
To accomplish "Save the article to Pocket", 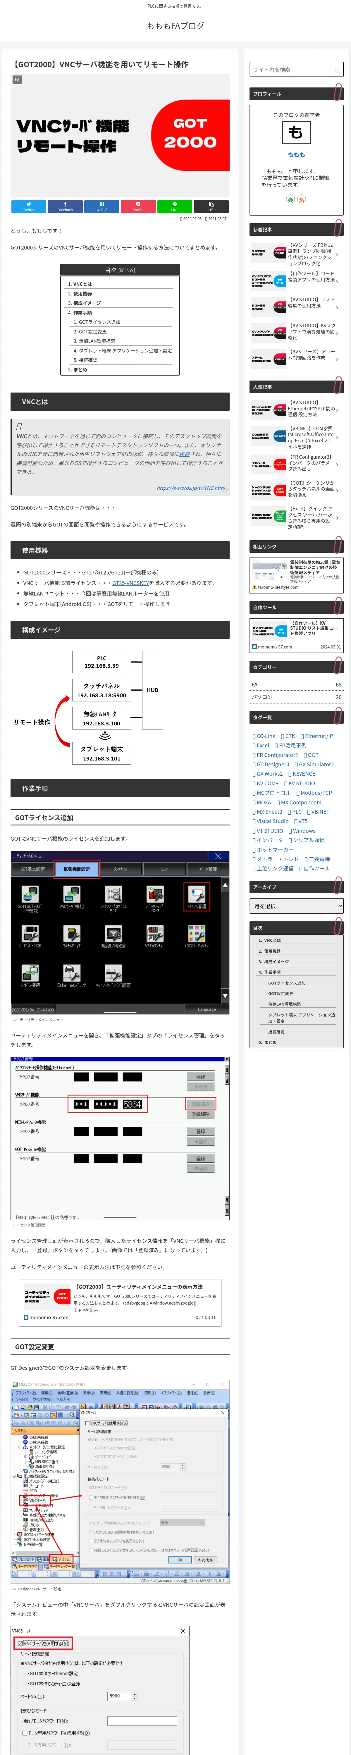I will point(138,207).
